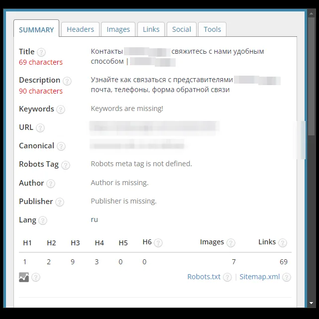
Task: Click help icon next to Keywords
Action: (x=61, y=109)
